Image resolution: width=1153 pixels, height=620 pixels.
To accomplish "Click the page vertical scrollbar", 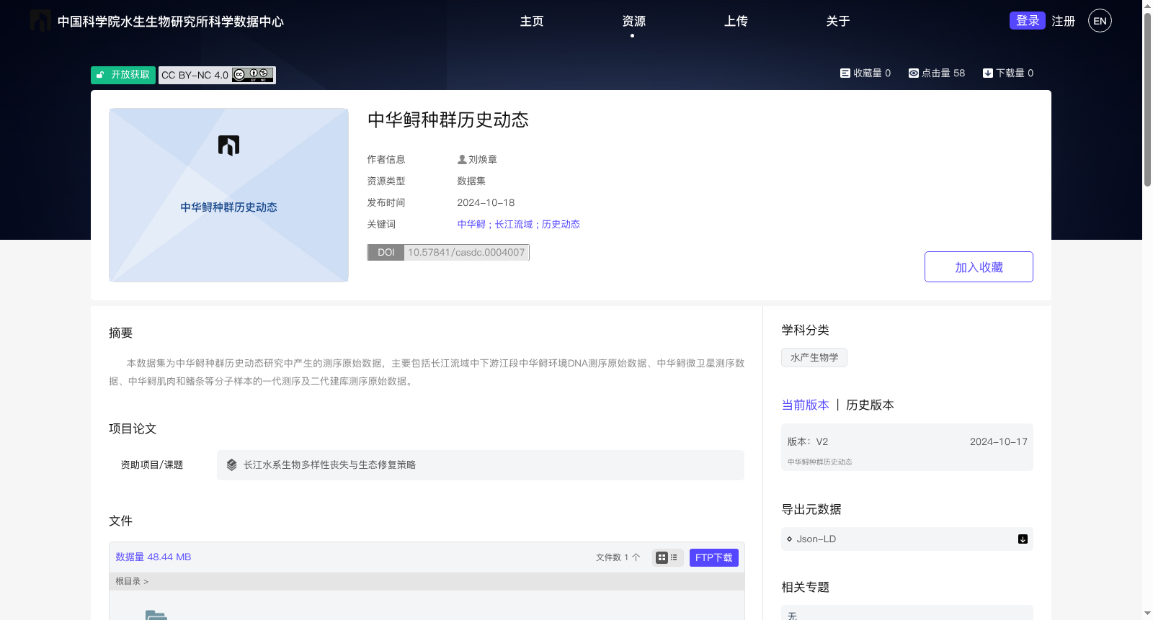I will [1147, 100].
